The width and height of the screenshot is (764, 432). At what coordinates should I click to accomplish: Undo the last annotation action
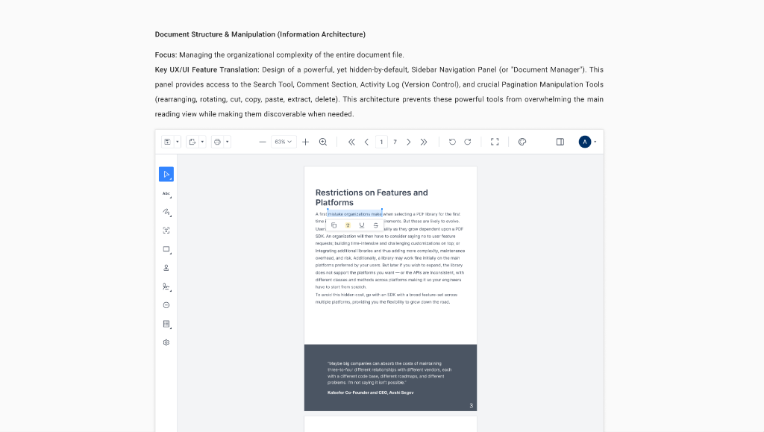454,141
